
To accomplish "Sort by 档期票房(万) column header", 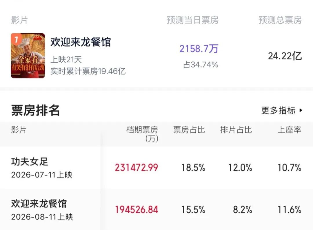I will click(142, 134).
